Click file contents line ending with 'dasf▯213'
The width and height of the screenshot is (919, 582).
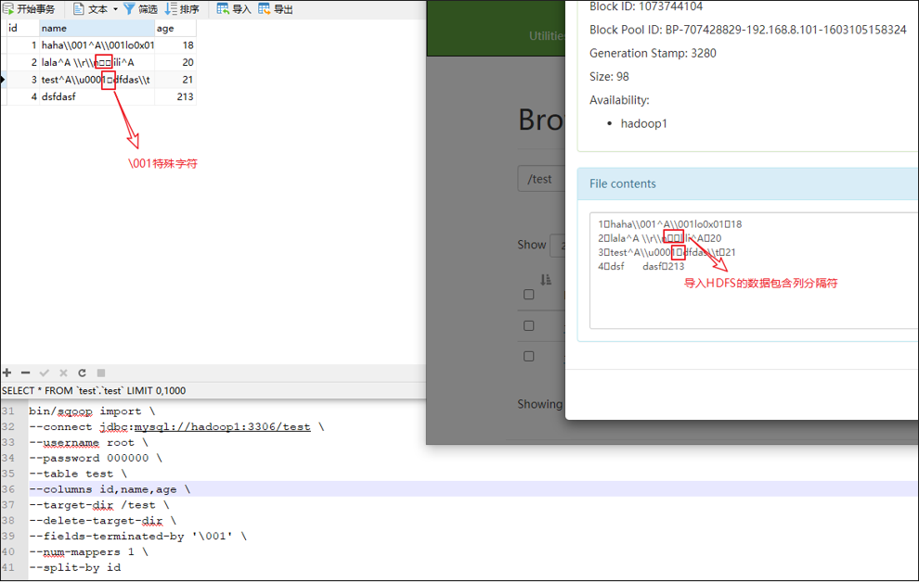[641, 266]
